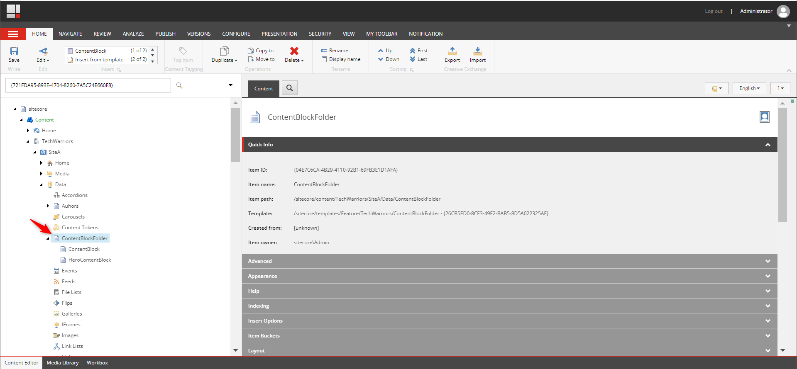The height and width of the screenshot is (369, 797).
Task: Expand the Auhors tree node
Action: [x=48, y=206]
